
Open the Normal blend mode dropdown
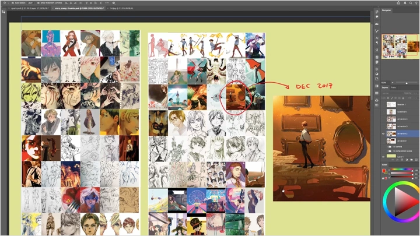[391, 93]
